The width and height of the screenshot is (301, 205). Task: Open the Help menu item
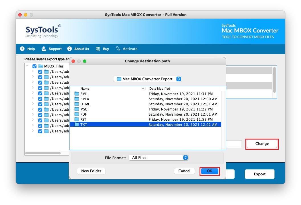[27, 49]
